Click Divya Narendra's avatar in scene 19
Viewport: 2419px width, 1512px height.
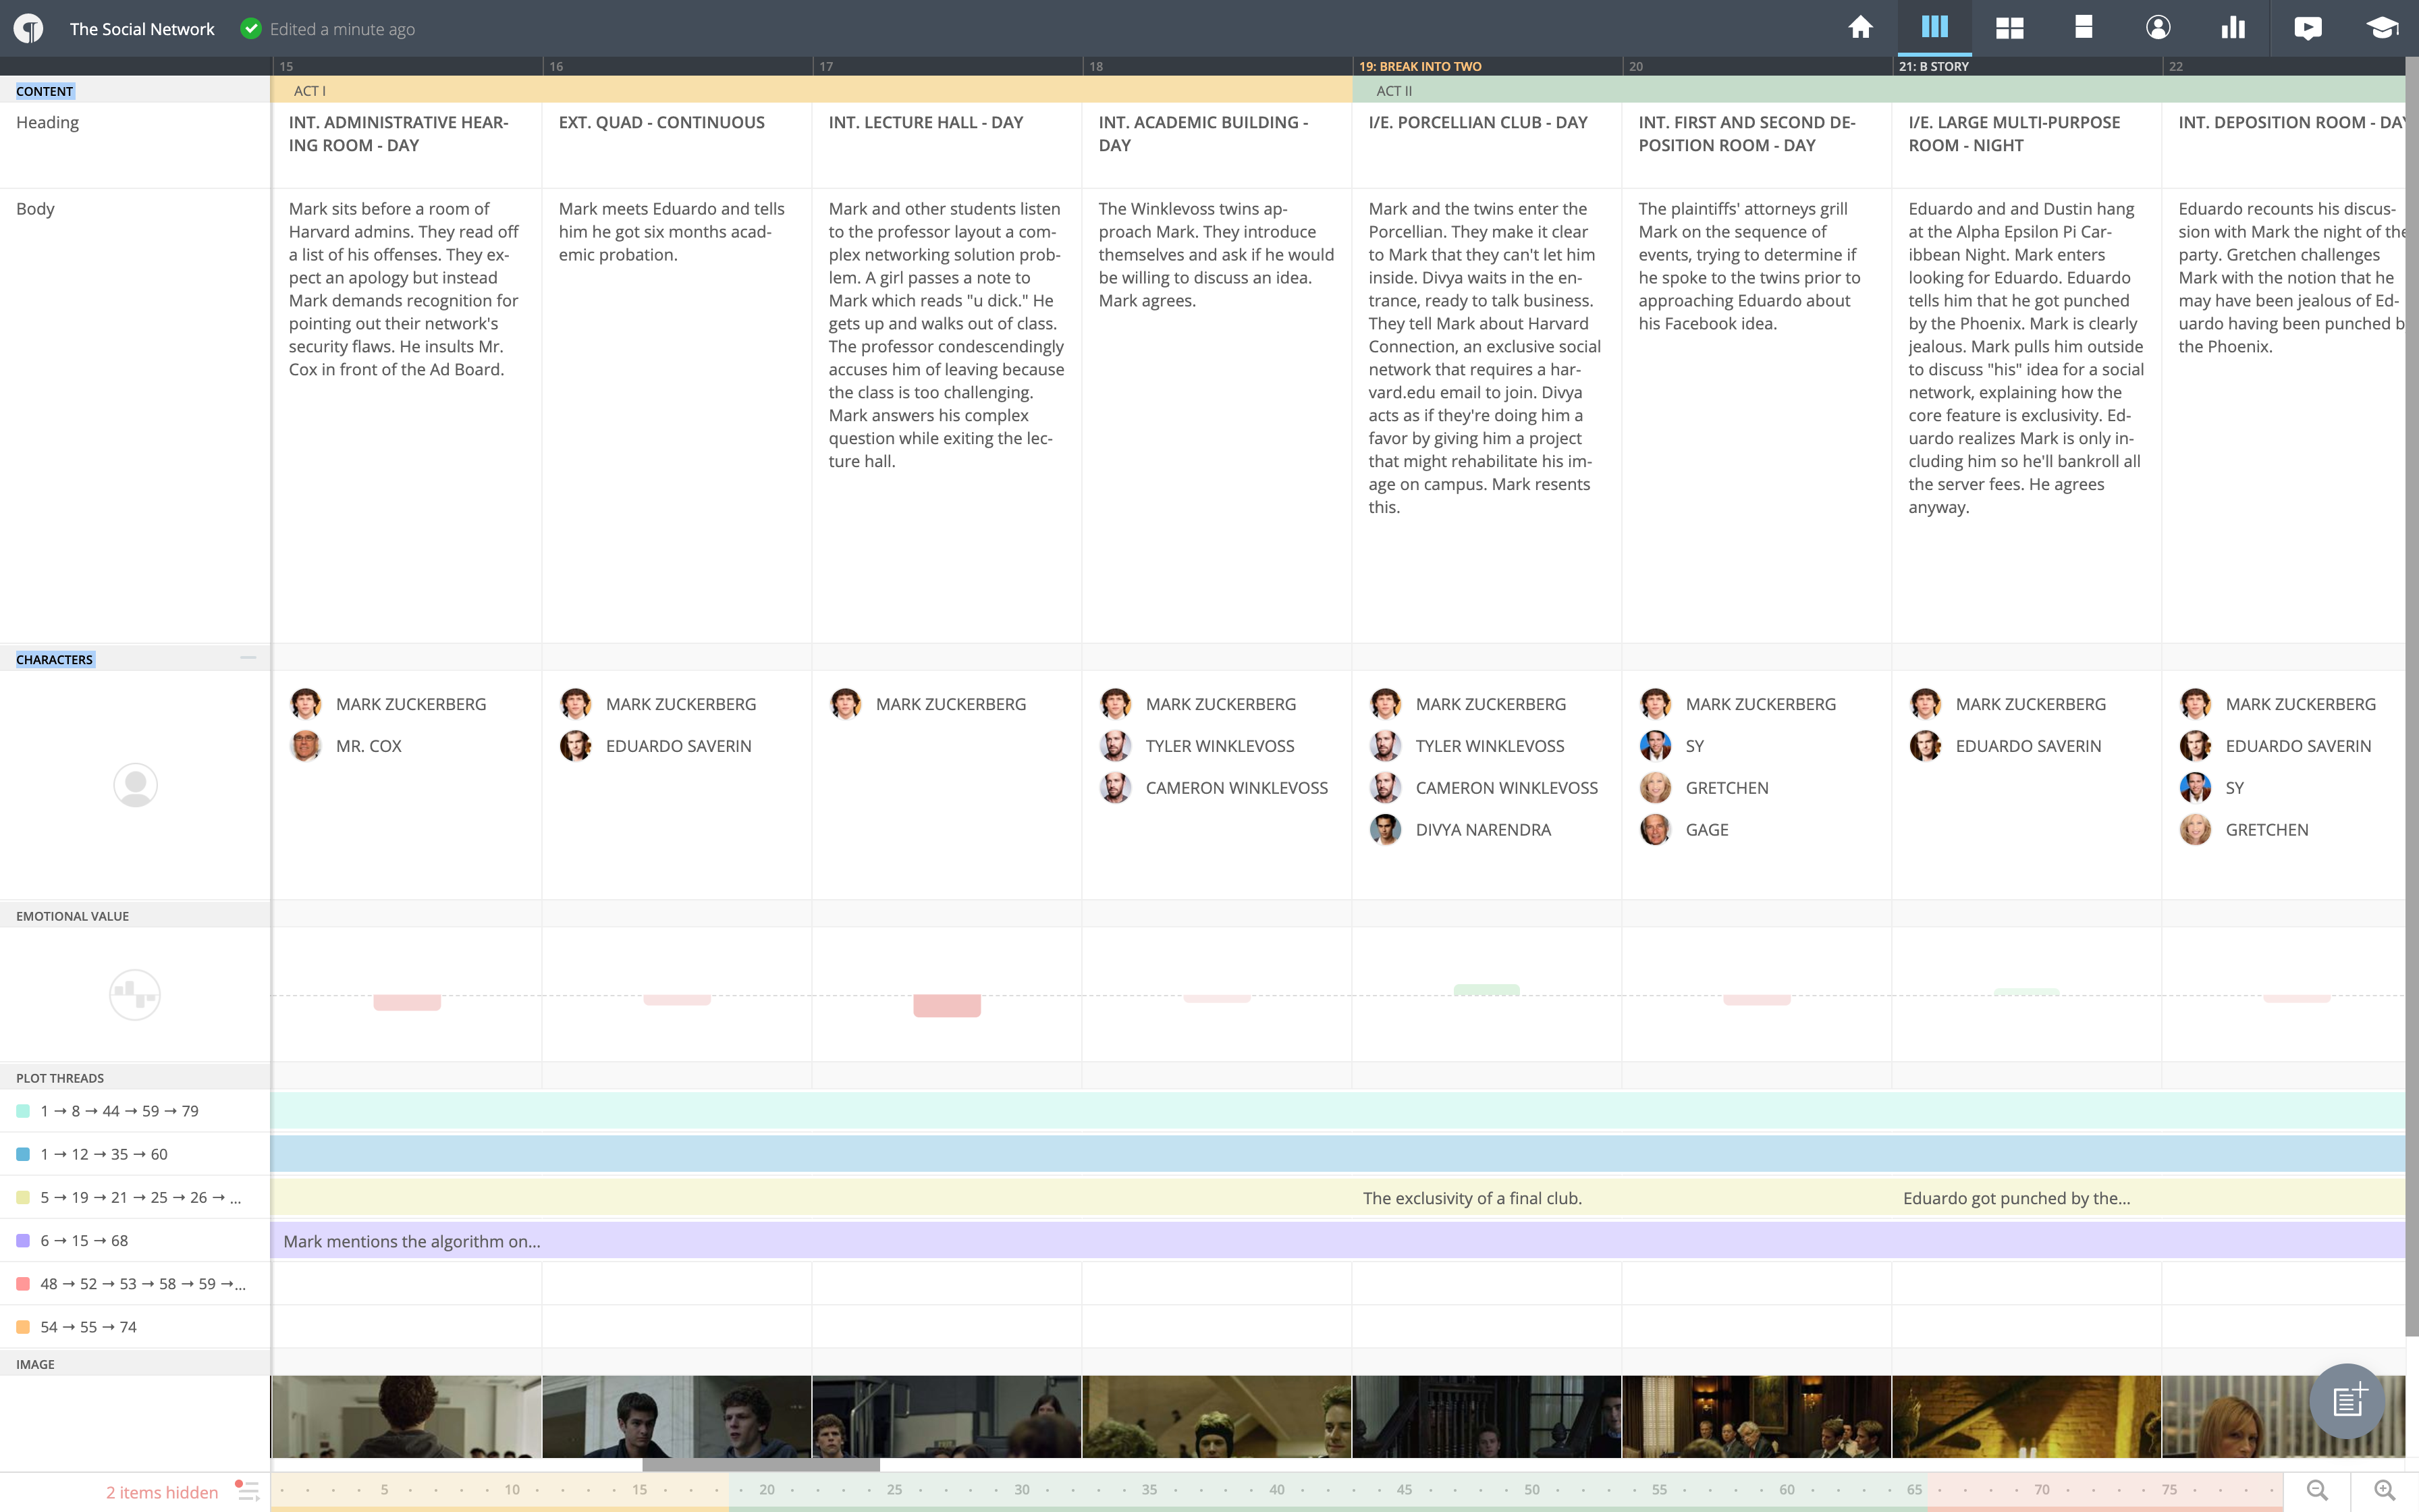(x=1386, y=830)
